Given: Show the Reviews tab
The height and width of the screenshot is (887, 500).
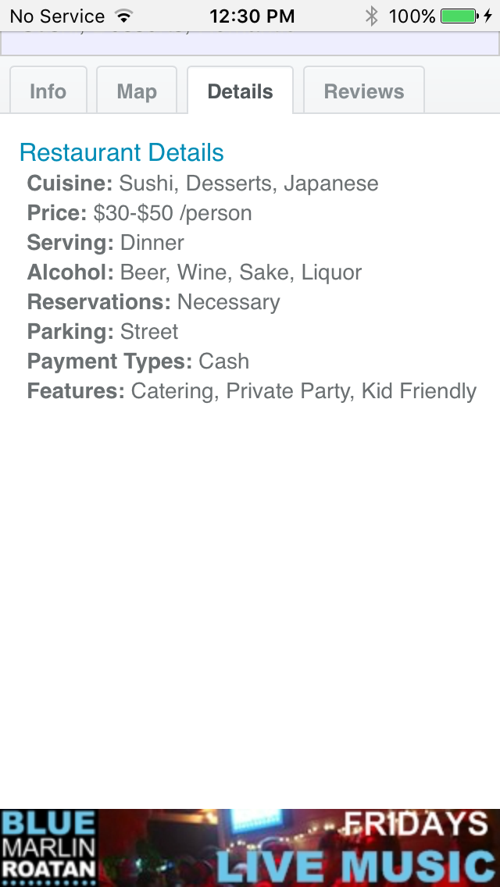Looking at the screenshot, I should click(x=364, y=91).
